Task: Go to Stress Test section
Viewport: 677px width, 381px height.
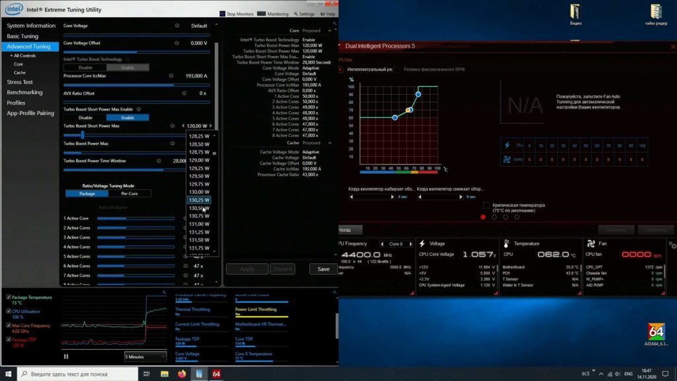Action: [x=19, y=82]
